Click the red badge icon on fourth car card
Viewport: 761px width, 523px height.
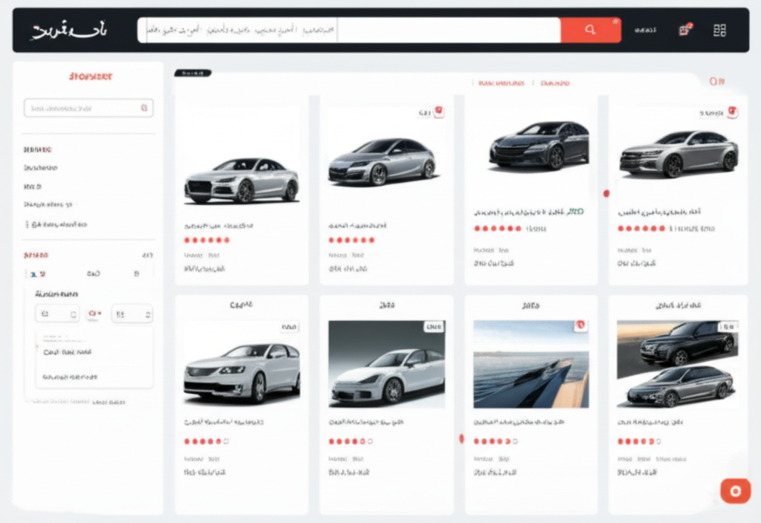point(733,112)
